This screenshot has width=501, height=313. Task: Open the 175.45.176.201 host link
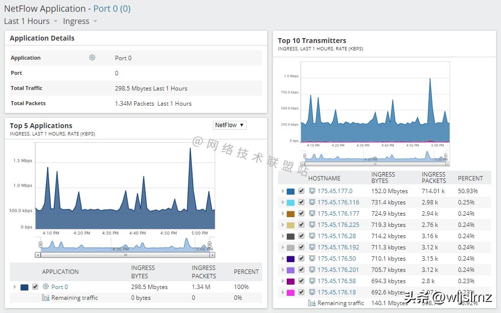(338, 270)
